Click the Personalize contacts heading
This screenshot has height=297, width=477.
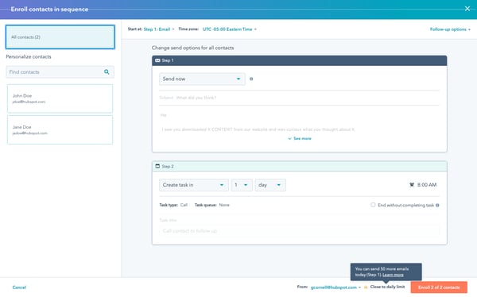[x=29, y=56]
